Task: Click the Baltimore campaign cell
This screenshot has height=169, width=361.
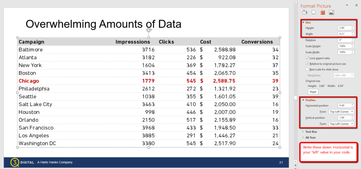Action: coord(31,50)
